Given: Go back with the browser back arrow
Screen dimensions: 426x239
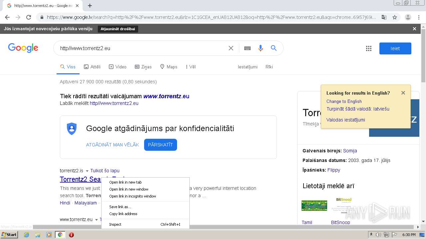Looking at the screenshot, I should pyautogui.click(x=7, y=17).
